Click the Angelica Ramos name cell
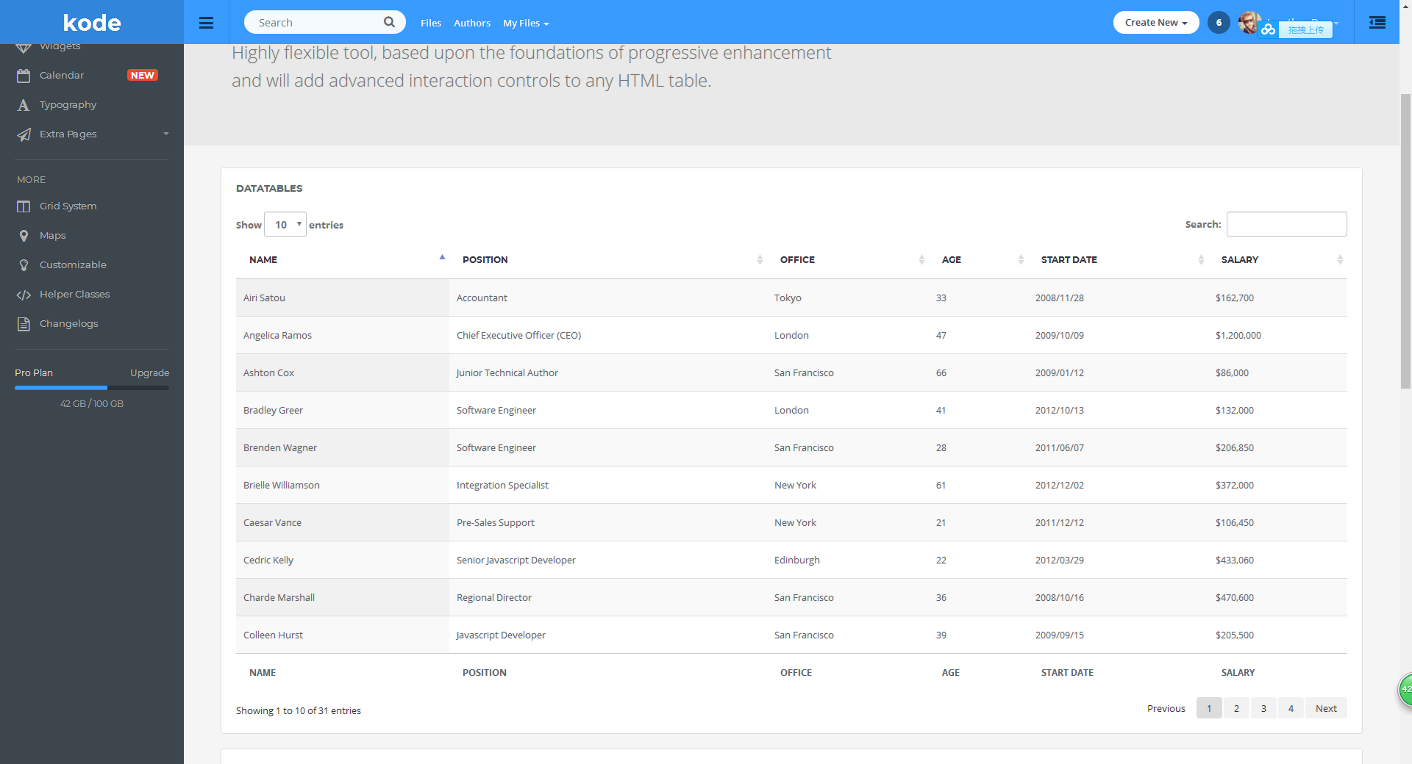 tap(342, 335)
